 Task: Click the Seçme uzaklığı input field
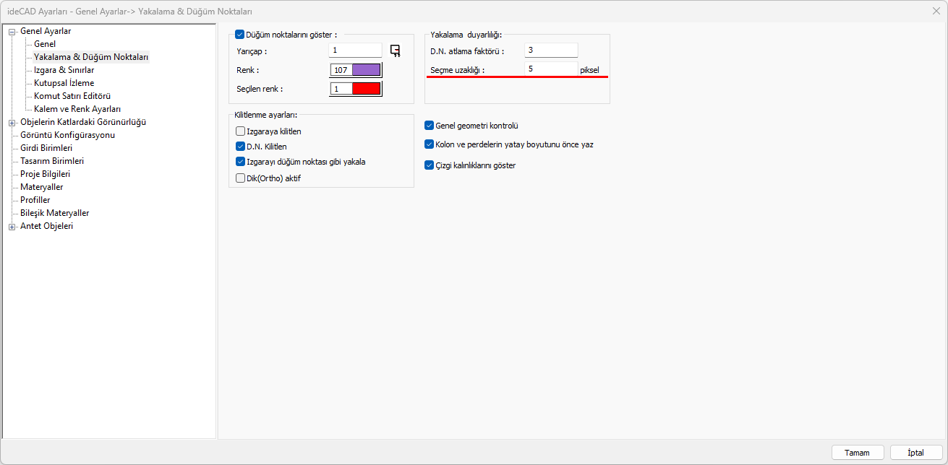tap(551, 69)
